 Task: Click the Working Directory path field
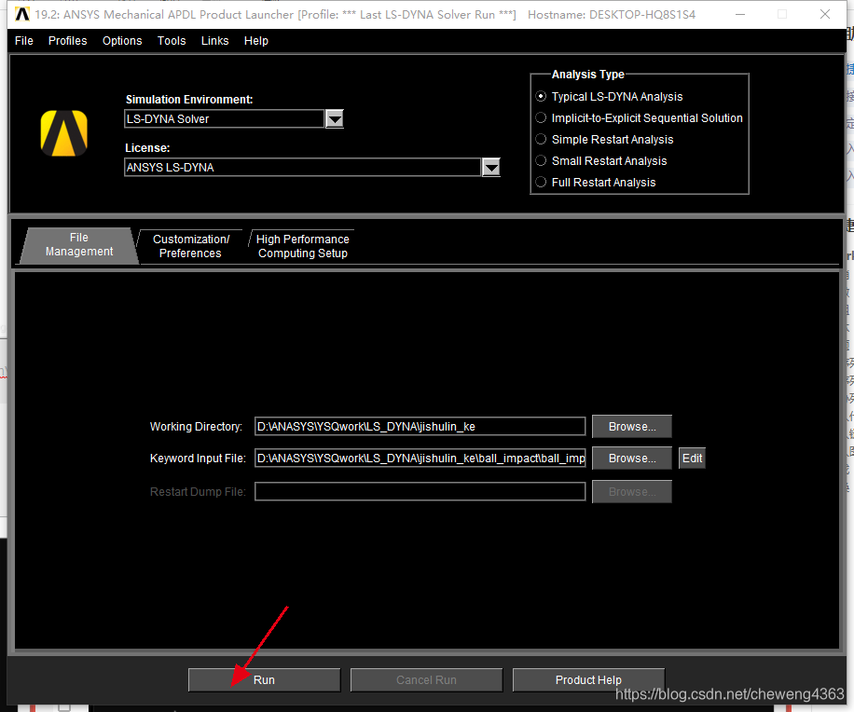420,426
